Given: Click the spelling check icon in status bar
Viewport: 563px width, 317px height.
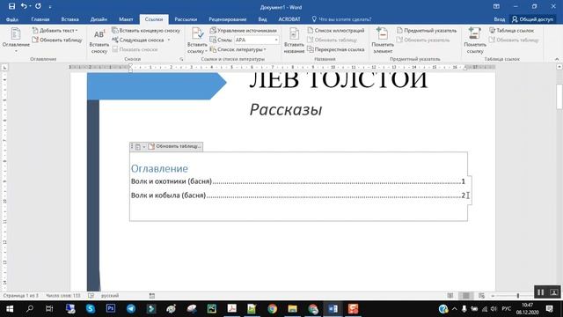Looking at the screenshot, I should (x=91, y=296).
